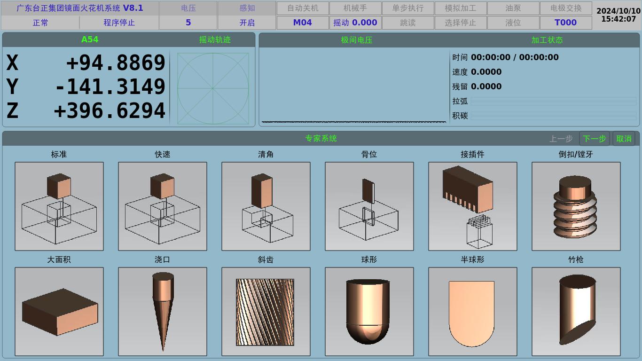Pick the 骨位 rib electrode icon
The height and width of the screenshot is (361, 642).
point(369,206)
